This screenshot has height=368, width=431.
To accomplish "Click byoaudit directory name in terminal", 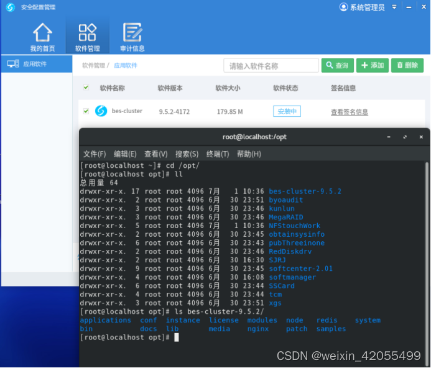I will click(x=285, y=200).
